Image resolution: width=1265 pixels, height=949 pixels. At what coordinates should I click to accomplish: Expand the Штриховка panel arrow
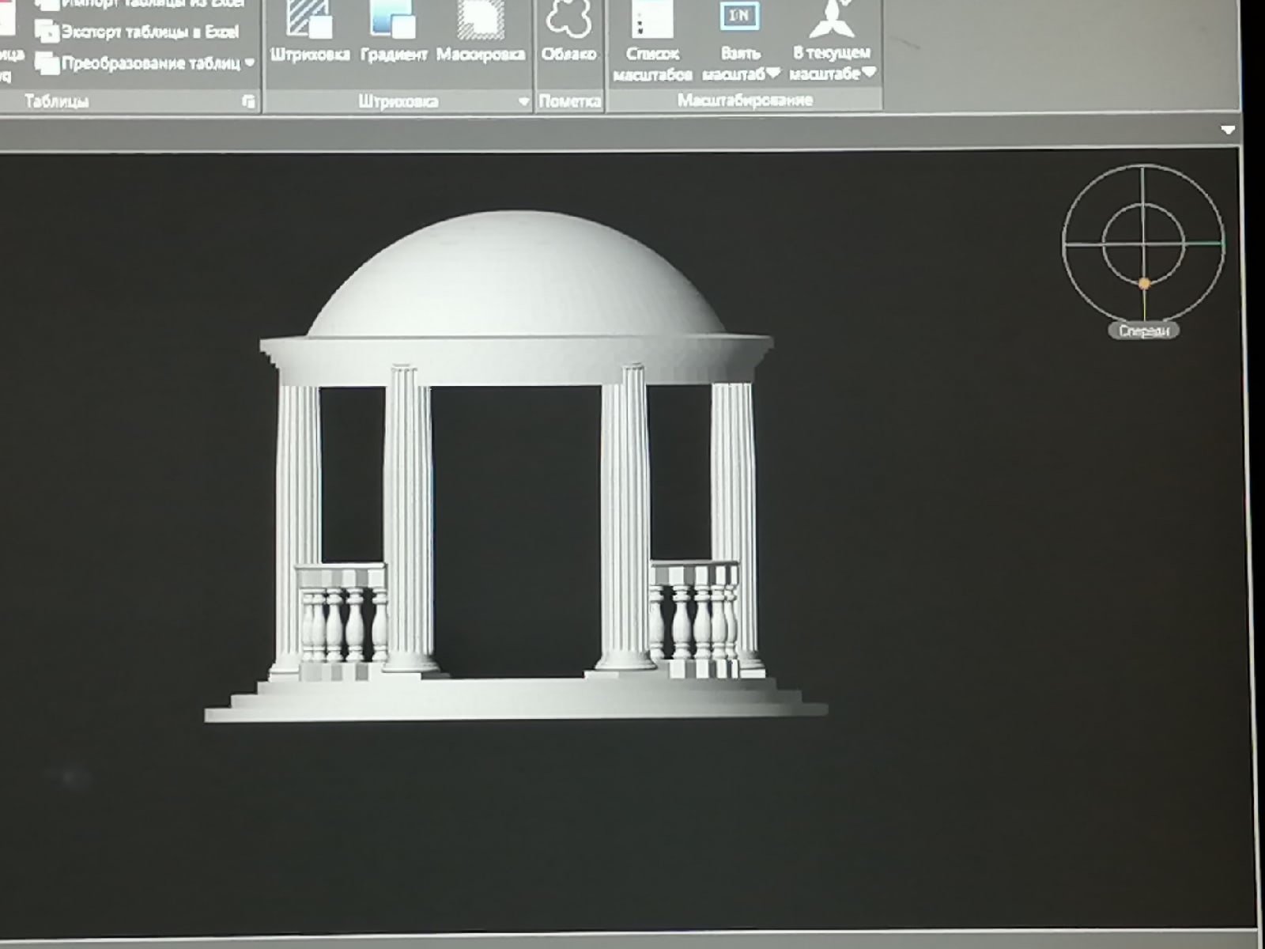click(523, 101)
